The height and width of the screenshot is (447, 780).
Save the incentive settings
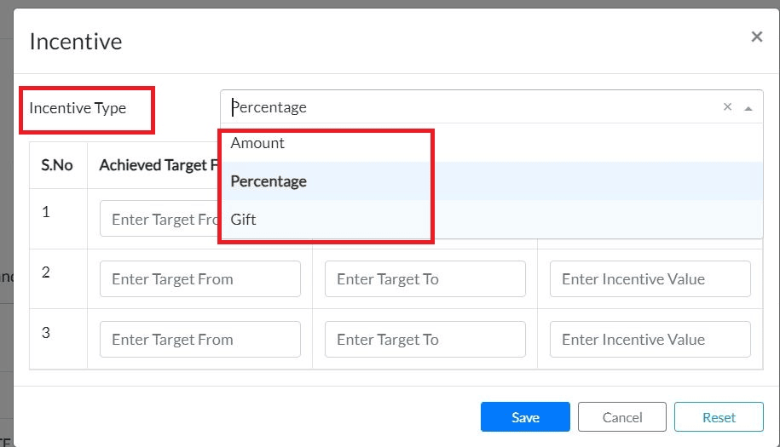click(x=525, y=417)
